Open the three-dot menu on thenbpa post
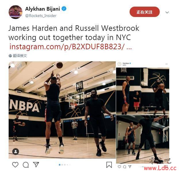This screenshot has width=179, height=171. (167, 64)
